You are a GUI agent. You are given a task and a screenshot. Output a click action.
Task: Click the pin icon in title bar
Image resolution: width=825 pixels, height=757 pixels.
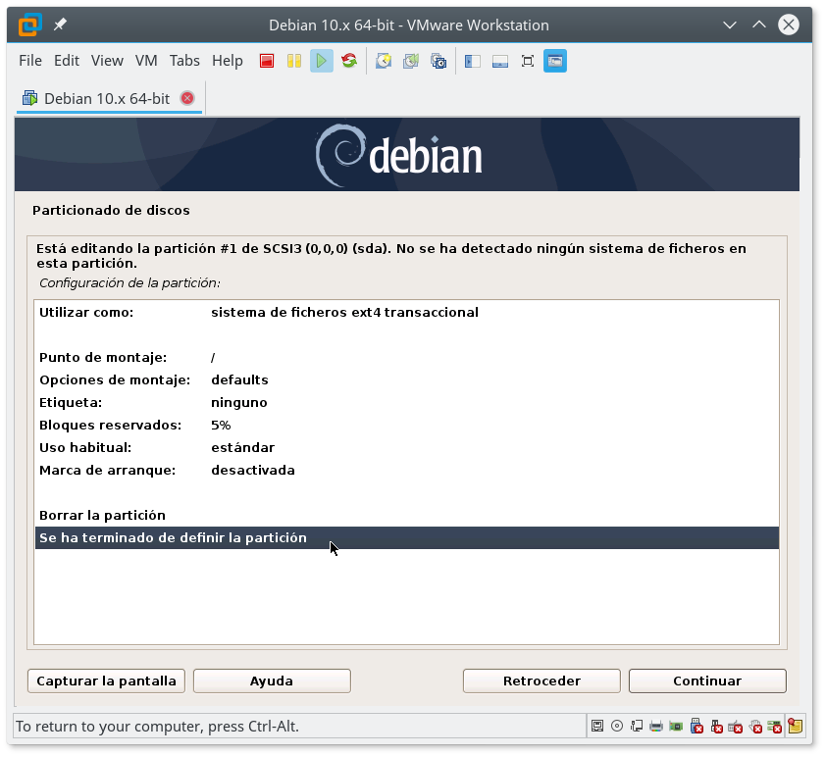tap(60, 25)
